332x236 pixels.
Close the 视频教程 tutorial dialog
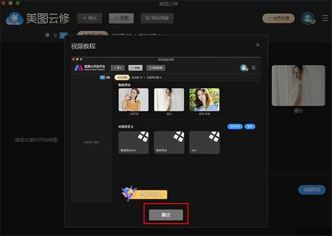pos(258,45)
